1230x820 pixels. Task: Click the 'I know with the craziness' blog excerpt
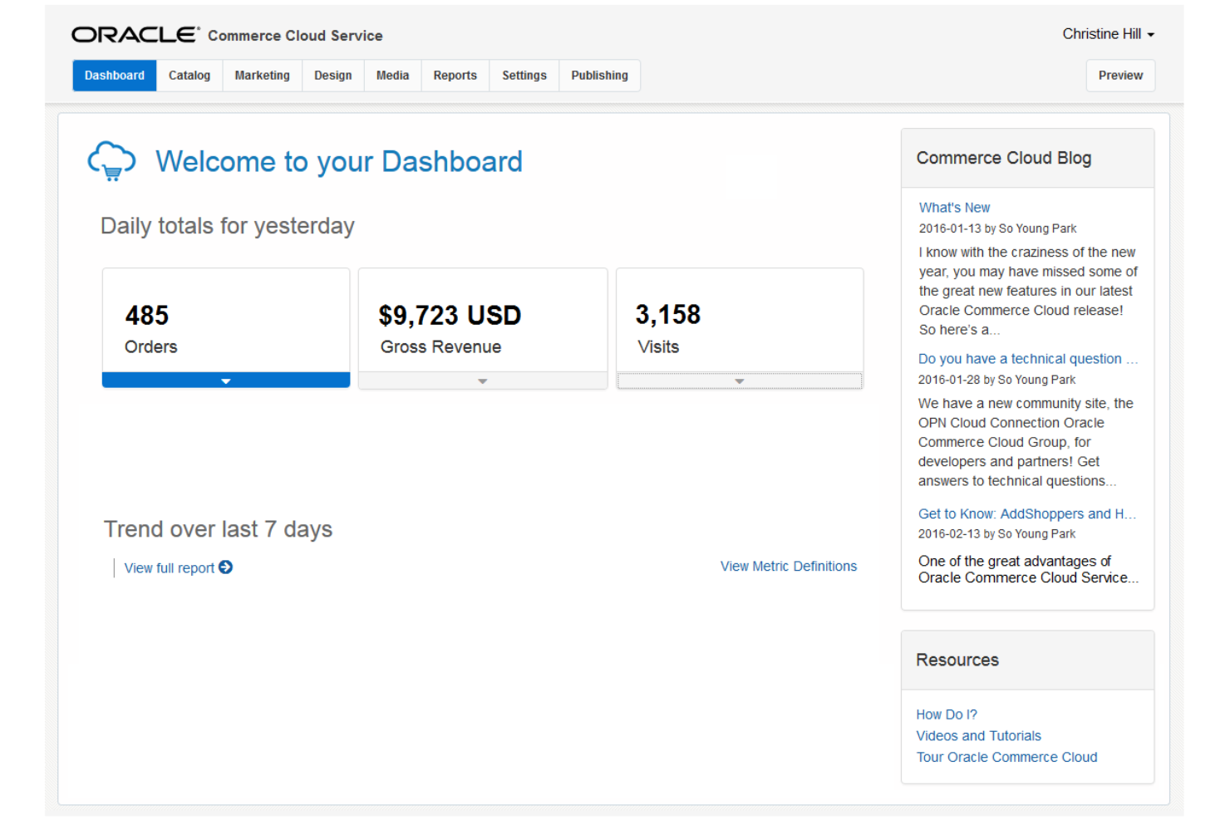pos(1028,291)
